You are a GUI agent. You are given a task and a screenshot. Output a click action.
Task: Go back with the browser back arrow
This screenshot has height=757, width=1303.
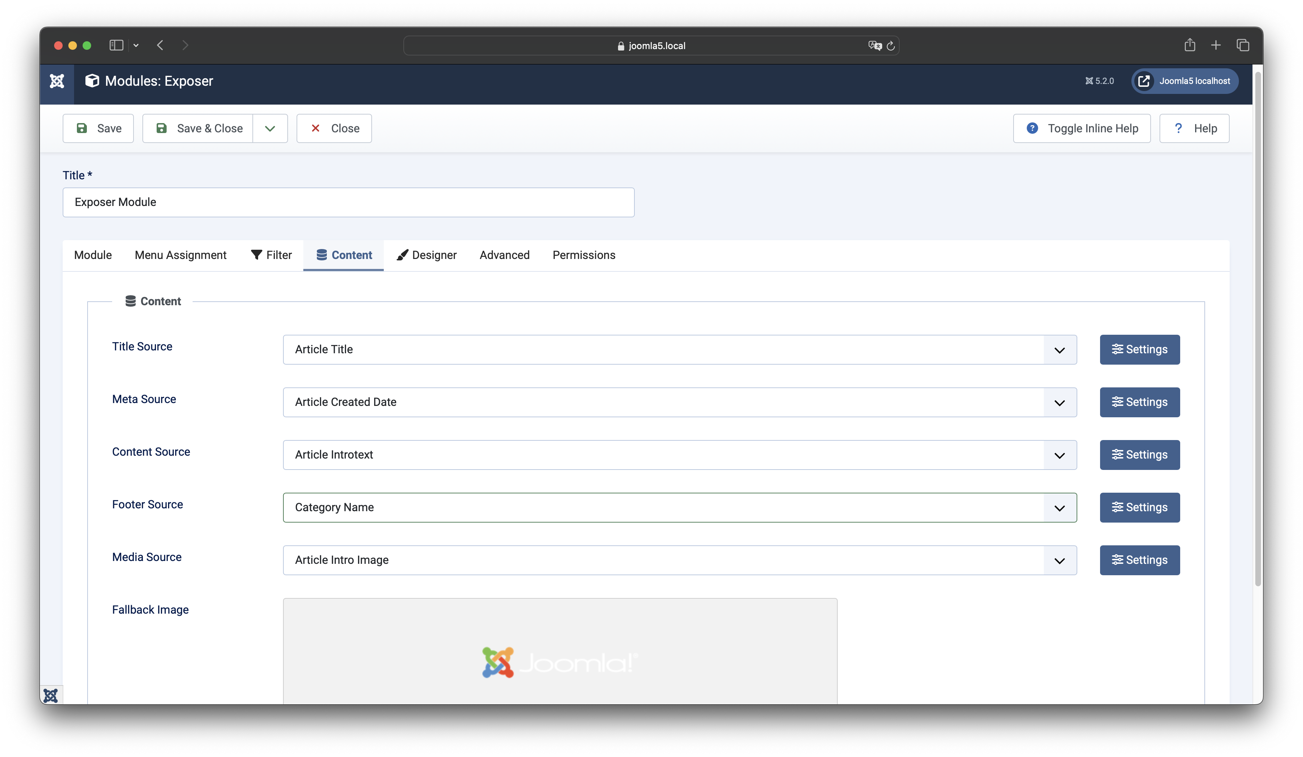160,46
